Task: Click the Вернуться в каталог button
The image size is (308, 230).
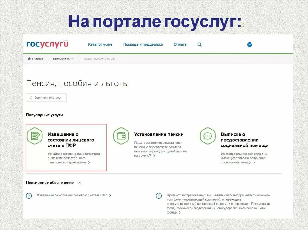Action: (46, 97)
